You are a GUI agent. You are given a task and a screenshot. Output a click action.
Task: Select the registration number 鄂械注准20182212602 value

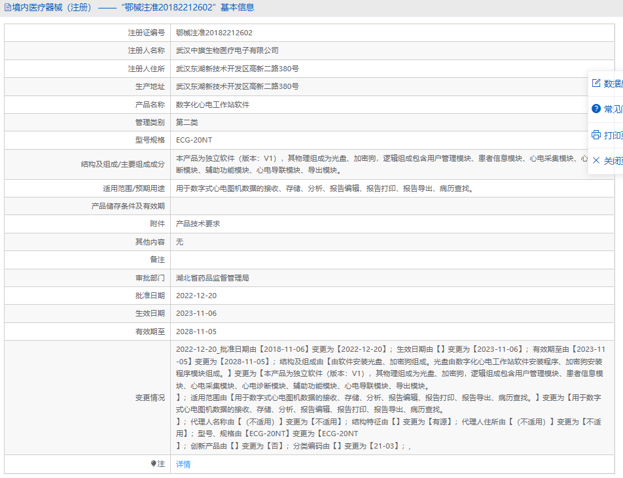click(x=214, y=33)
